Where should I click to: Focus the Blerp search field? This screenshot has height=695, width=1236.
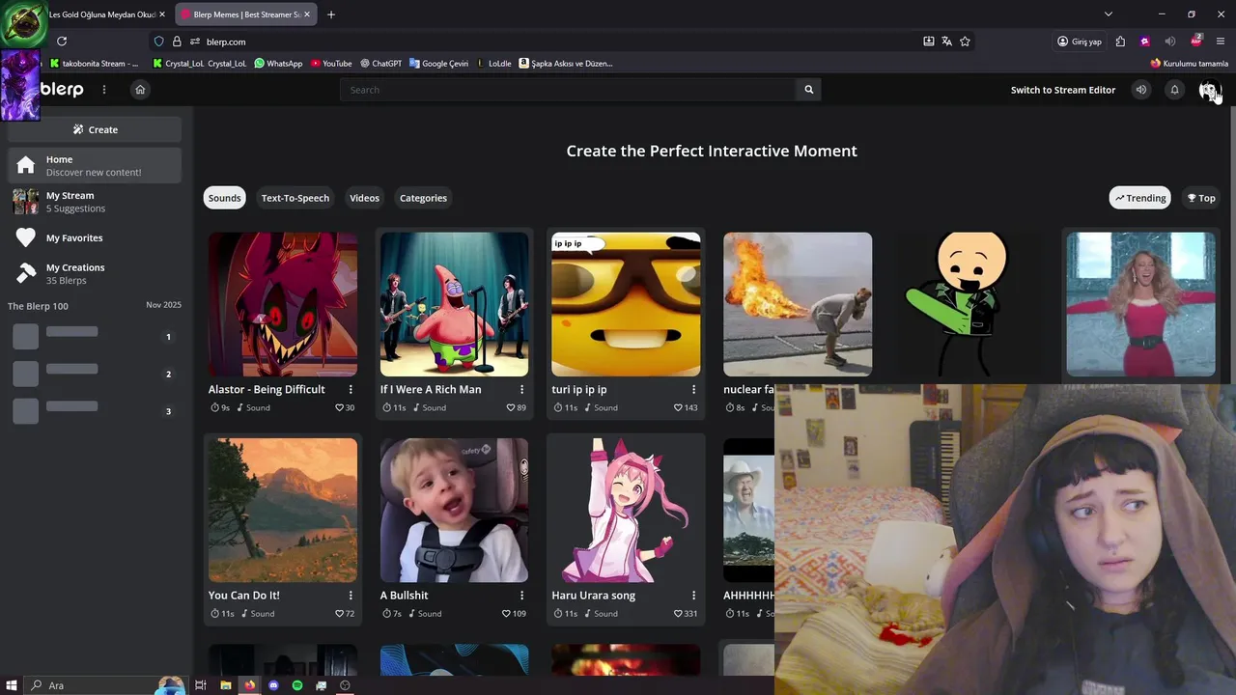tap(568, 90)
